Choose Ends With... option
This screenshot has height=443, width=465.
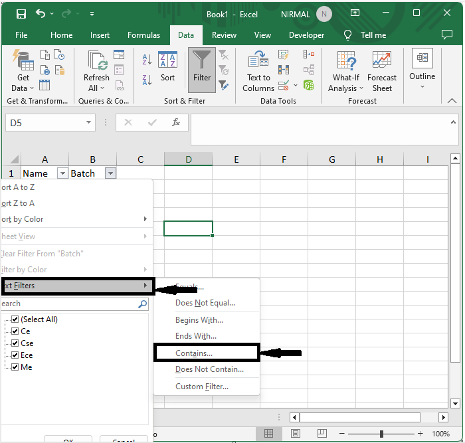pos(207,336)
